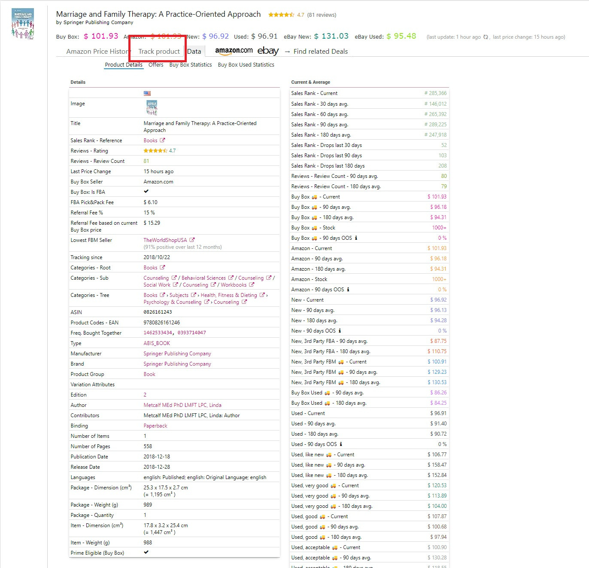Click the Workbooks category link
The height and width of the screenshot is (568, 589).
pyautogui.click(x=234, y=285)
